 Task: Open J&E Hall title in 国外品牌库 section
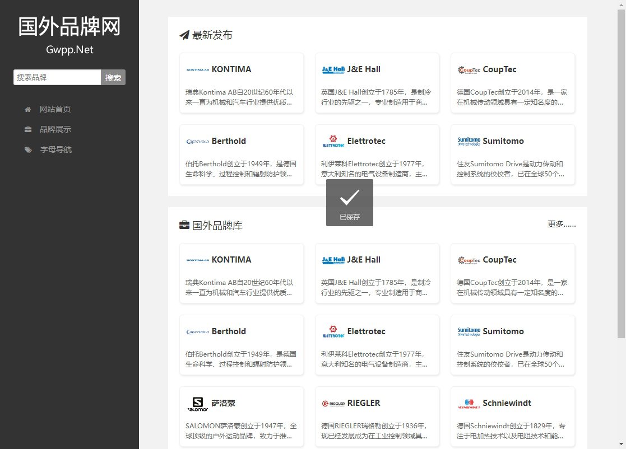(364, 260)
